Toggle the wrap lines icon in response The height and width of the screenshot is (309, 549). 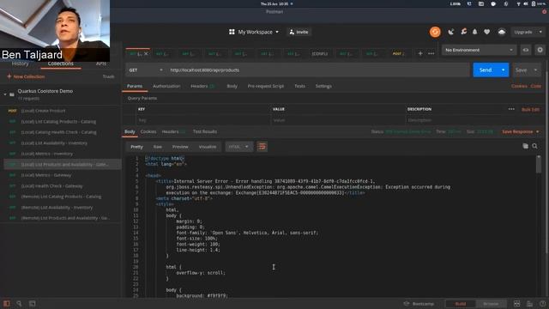(262, 147)
